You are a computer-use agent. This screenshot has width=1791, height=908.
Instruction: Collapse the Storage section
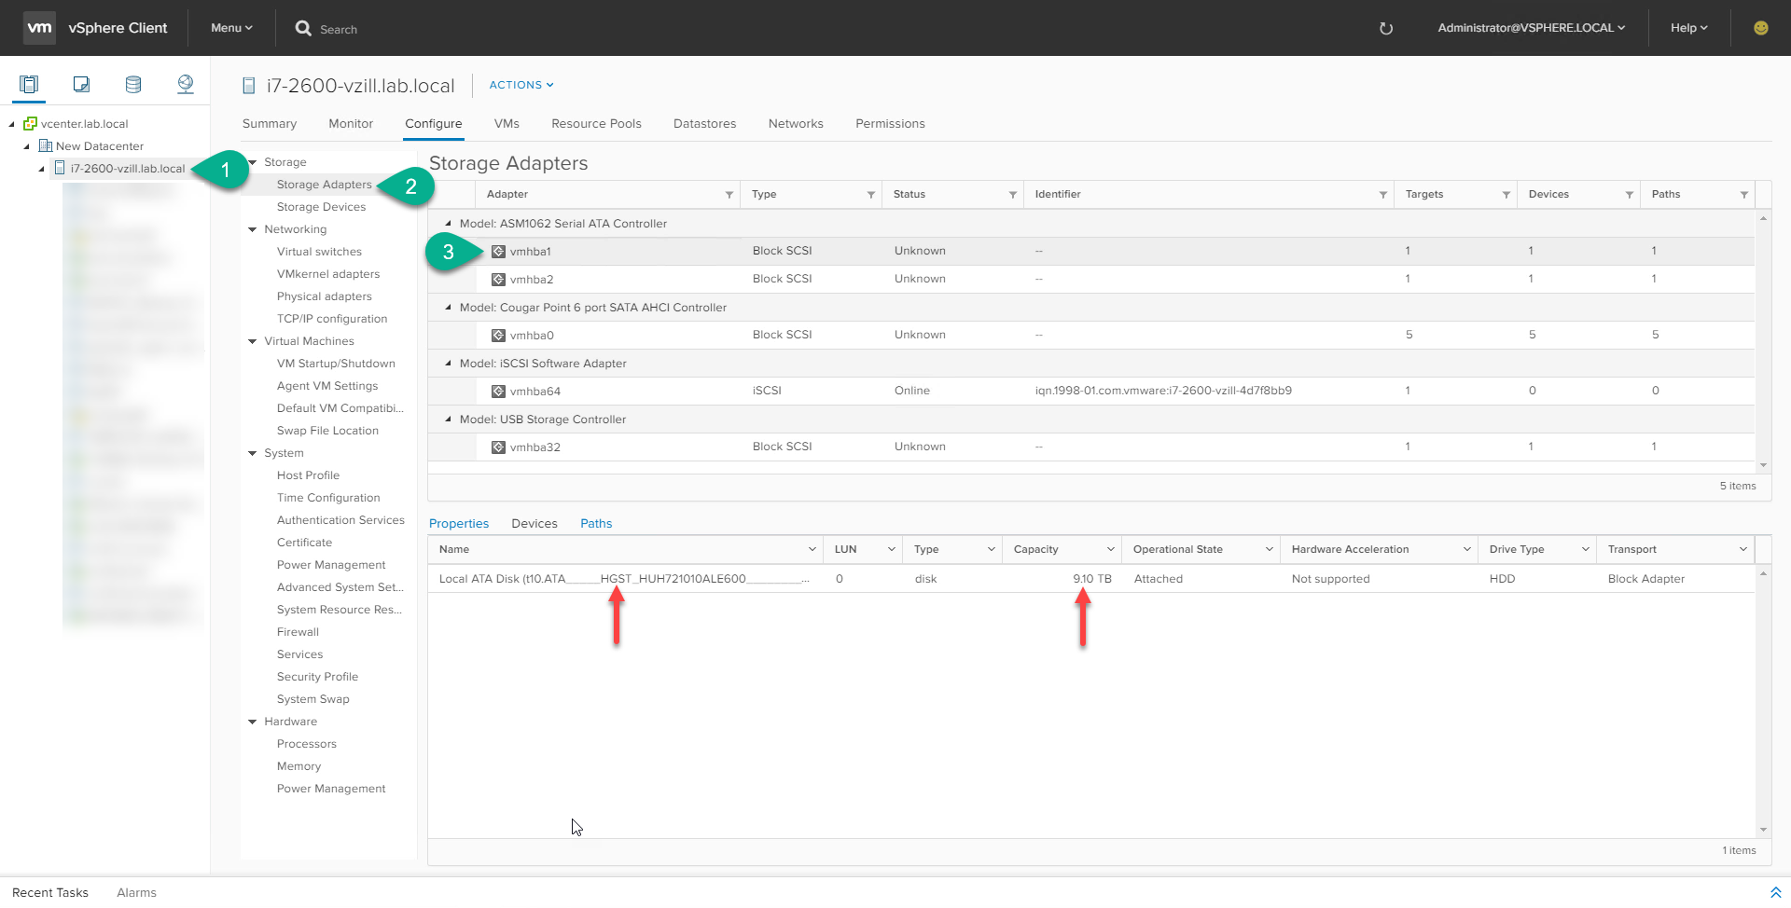253,162
